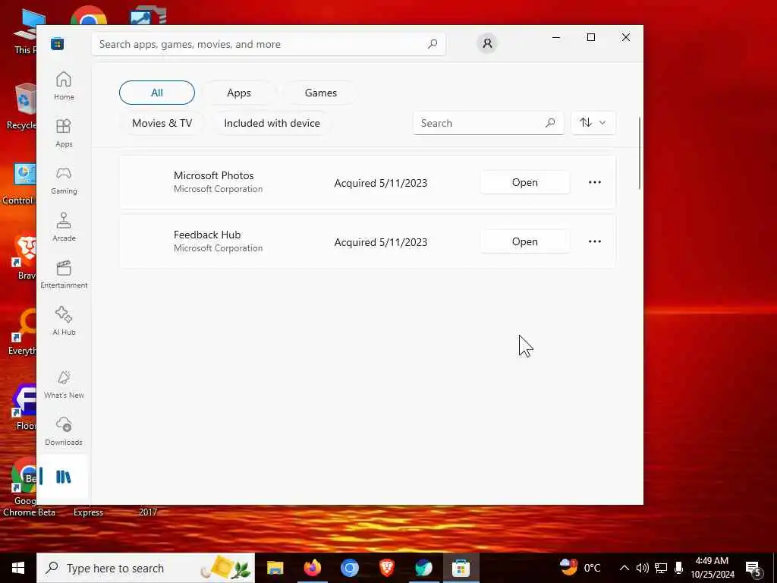Open What's New in sidebar

pos(64,384)
